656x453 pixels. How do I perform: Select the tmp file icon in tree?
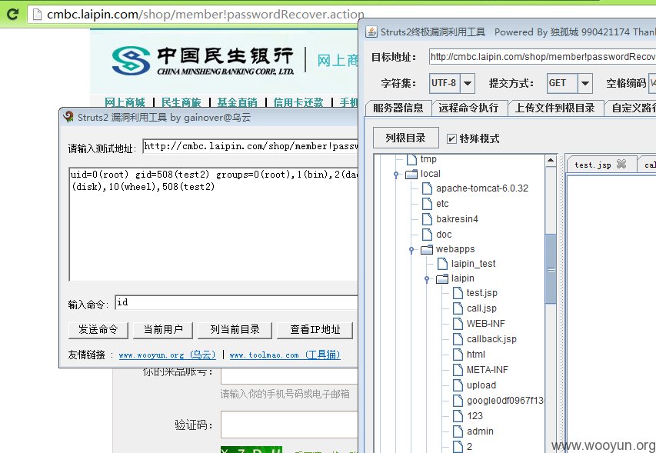click(x=412, y=159)
